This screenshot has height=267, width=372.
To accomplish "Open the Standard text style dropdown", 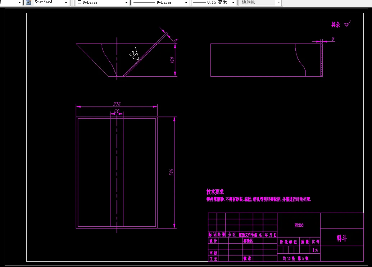I will click(66, 3).
